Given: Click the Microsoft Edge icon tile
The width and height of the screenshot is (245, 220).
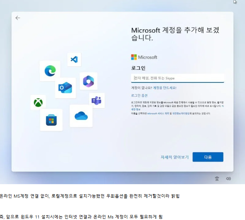Looking at the screenshot, I should (x=50, y=71).
